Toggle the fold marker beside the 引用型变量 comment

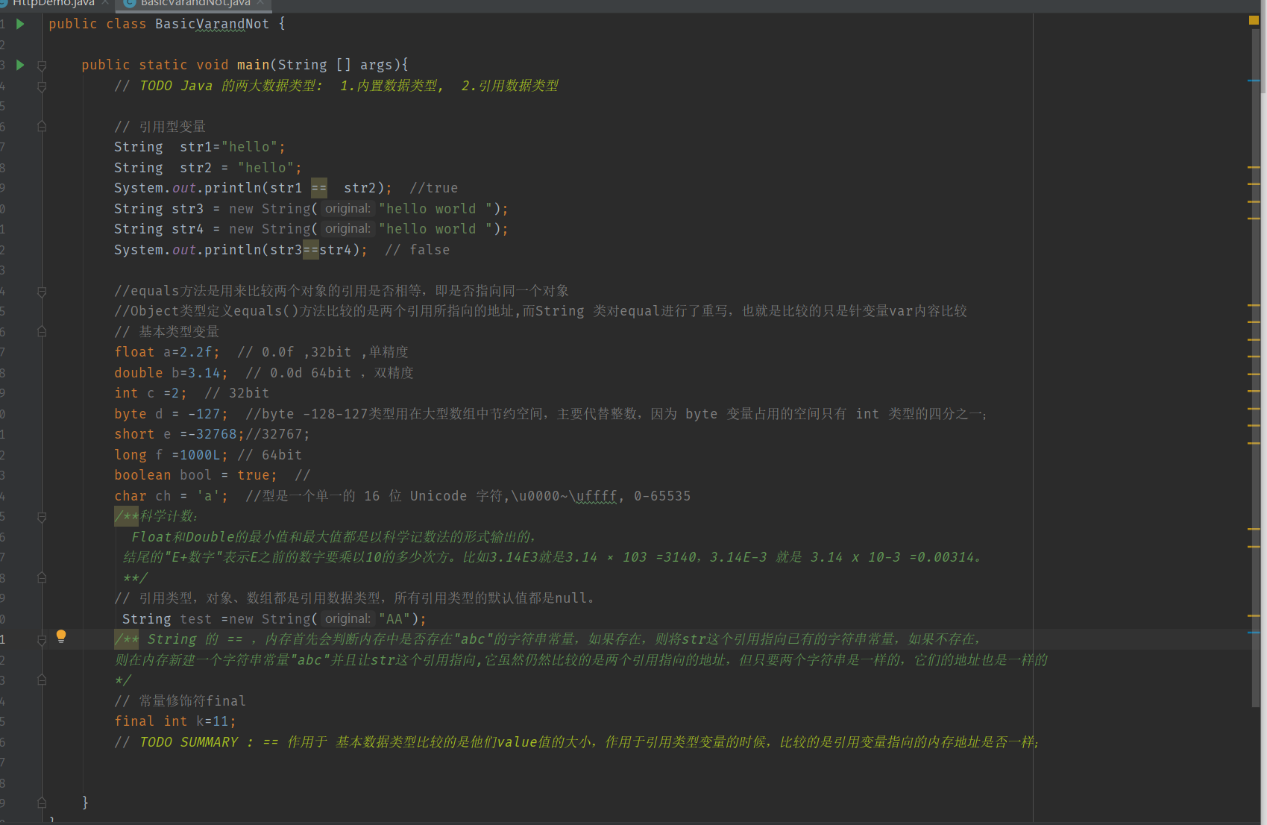click(42, 127)
